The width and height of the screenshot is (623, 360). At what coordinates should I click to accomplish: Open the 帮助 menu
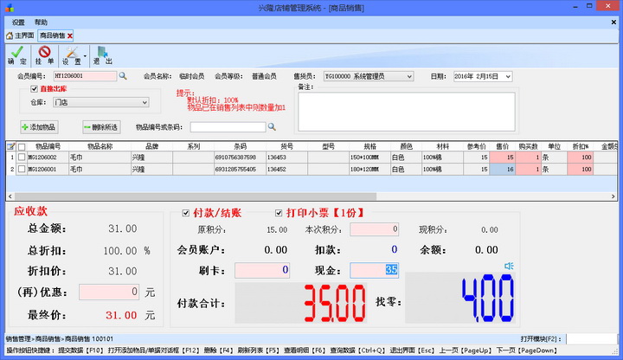[41, 22]
